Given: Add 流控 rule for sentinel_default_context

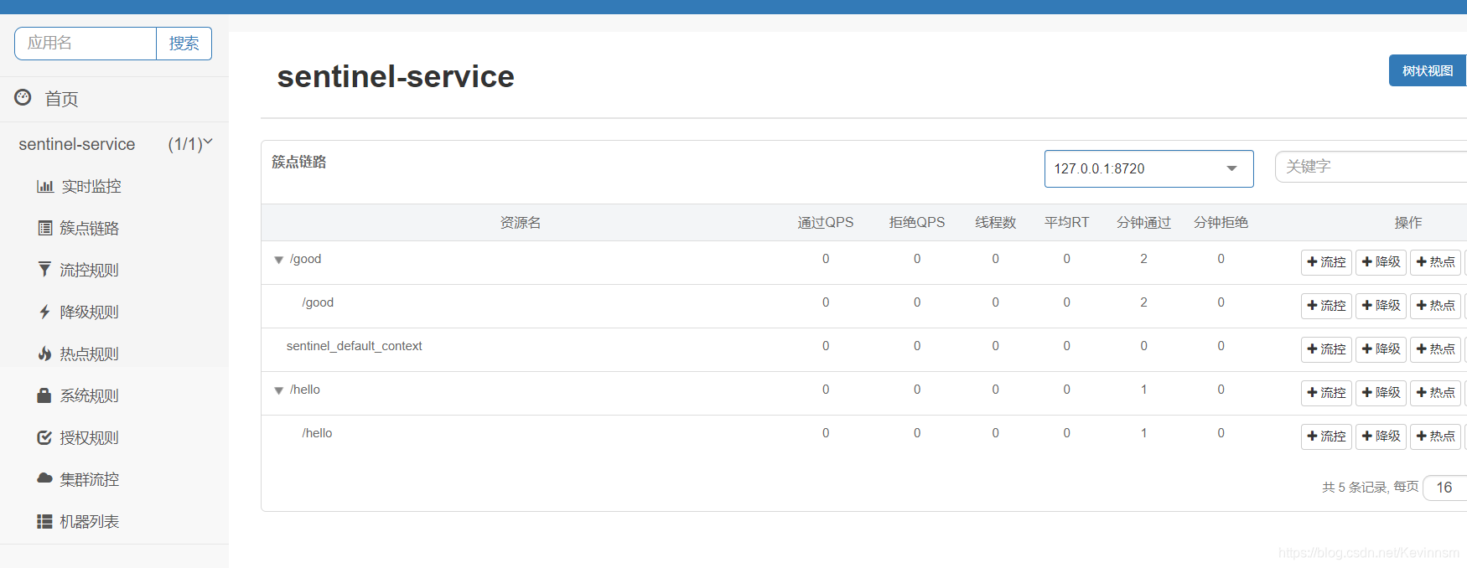Looking at the screenshot, I should tap(1326, 349).
